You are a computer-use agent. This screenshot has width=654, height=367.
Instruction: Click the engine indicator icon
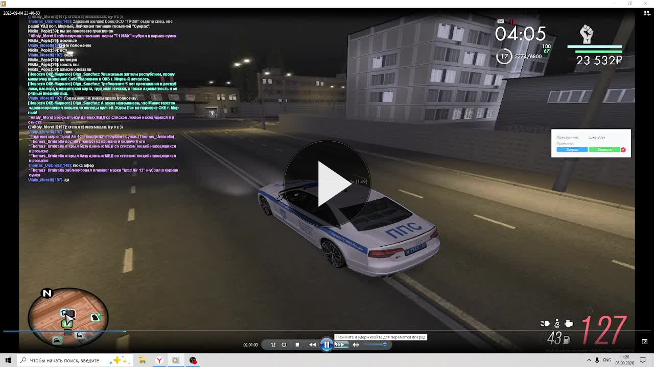pyautogui.click(x=569, y=324)
